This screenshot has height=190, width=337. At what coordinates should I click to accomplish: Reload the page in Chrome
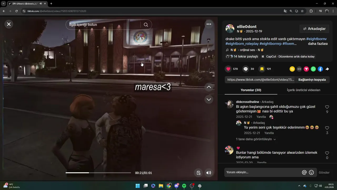point(16,11)
